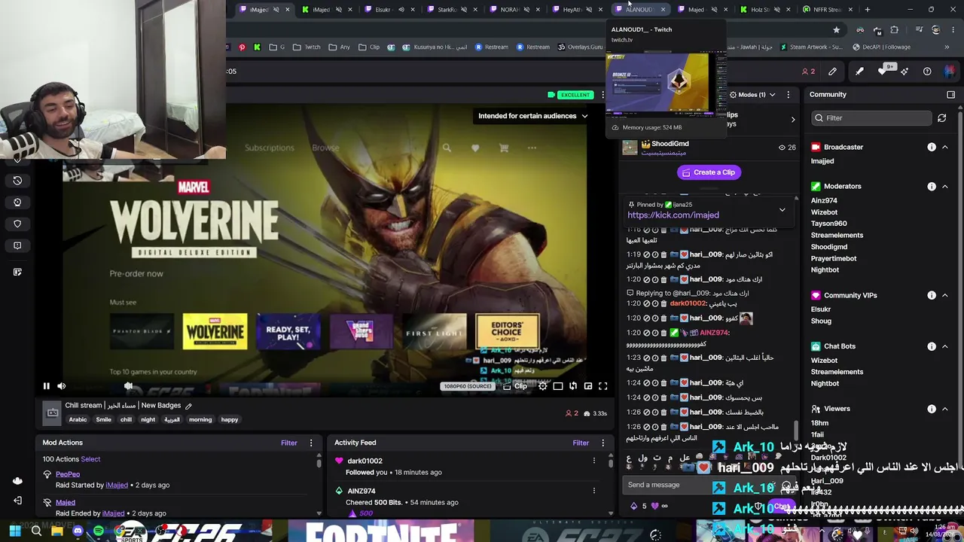Open the Overlays.Guru bookmark
964x542 pixels.
pyautogui.click(x=580, y=47)
